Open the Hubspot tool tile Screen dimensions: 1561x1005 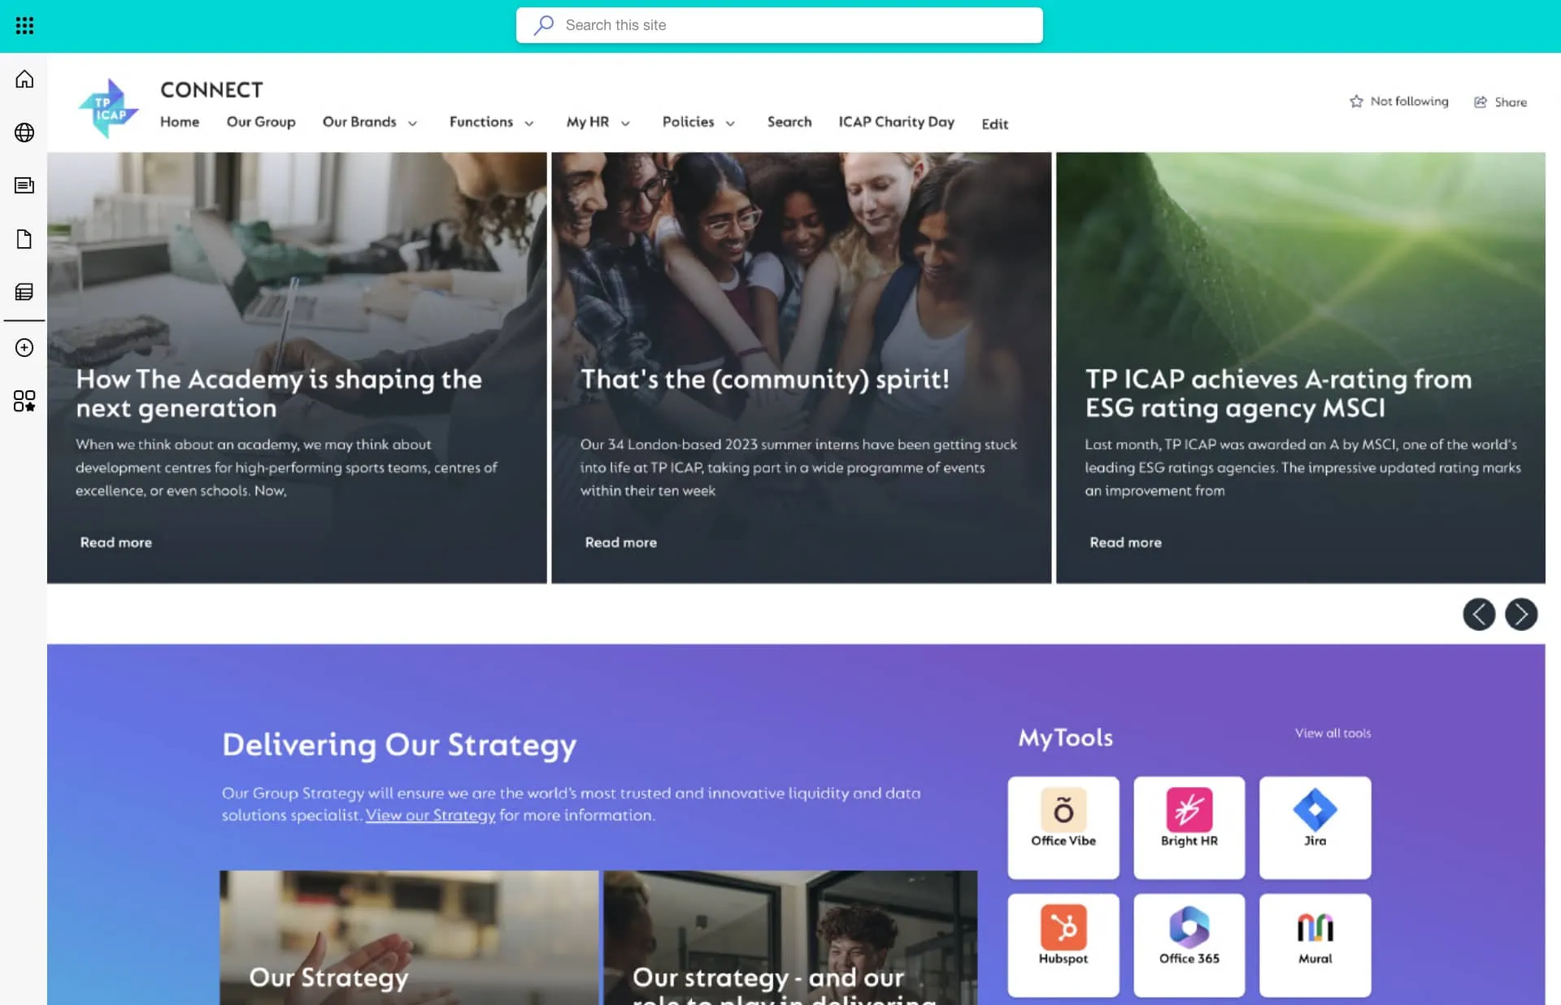[x=1063, y=945]
